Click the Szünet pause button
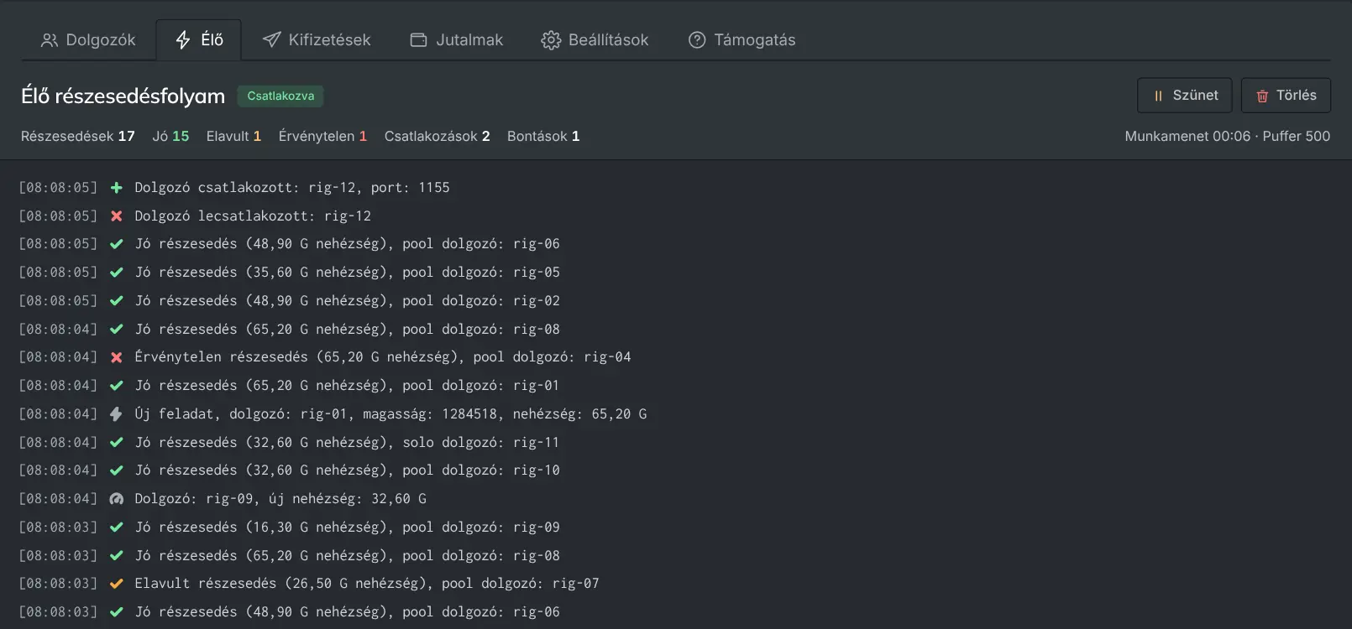Screen dimensions: 1352x629 pos(1184,96)
